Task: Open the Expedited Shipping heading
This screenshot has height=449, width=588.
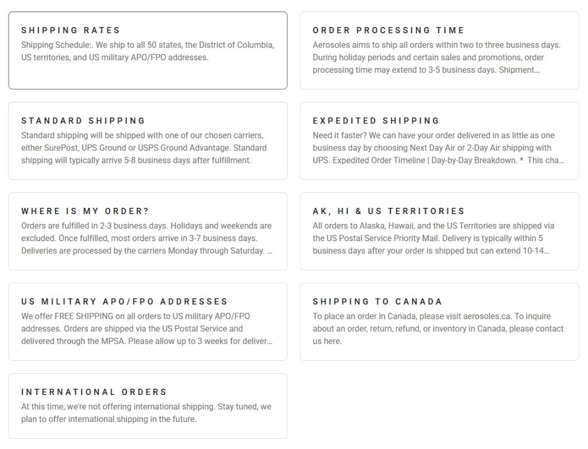Action: click(376, 121)
